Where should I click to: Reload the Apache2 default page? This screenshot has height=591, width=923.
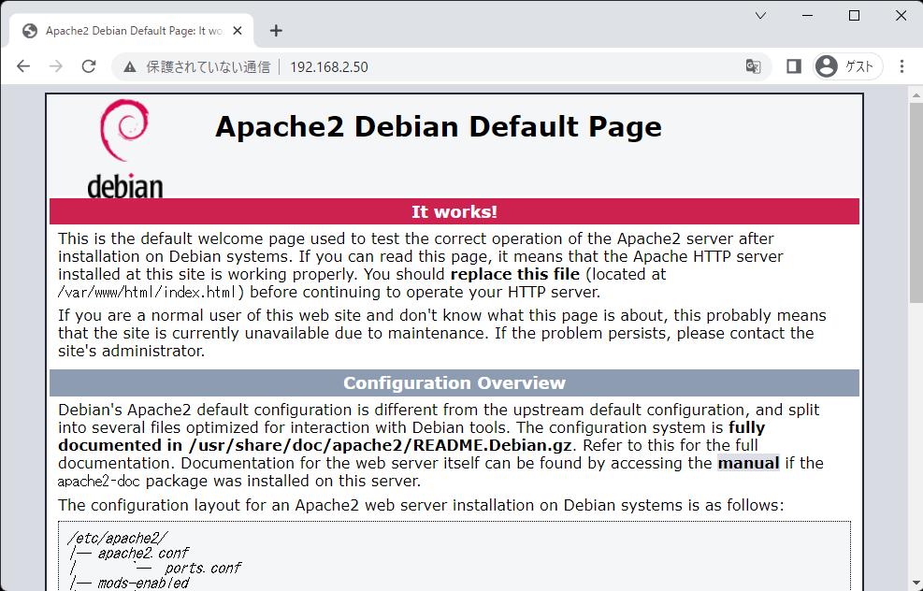(x=88, y=66)
